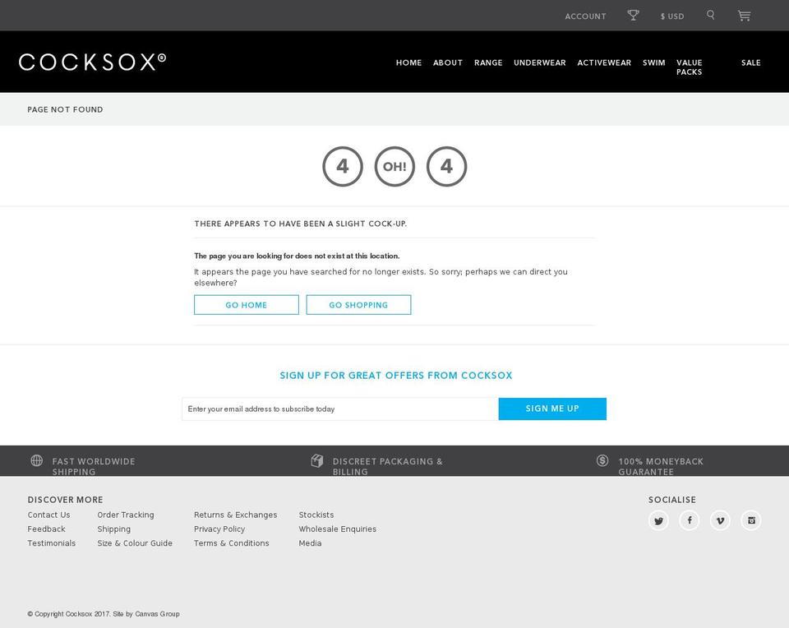The width and height of the screenshot is (789, 628).
Task: Click the discreet packaging box icon
Action: [x=317, y=460]
